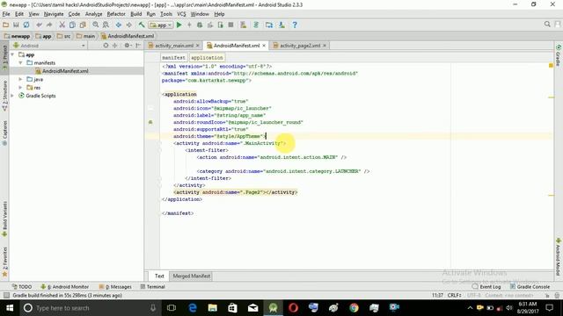Open the Android Monitor tool window
The height and width of the screenshot is (316, 563).
tap(64, 287)
